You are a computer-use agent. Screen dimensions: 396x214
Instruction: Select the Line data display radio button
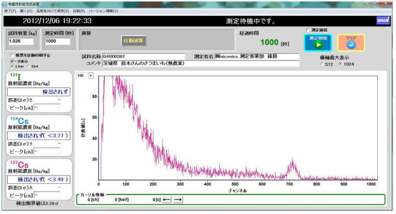(x=12, y=66)
